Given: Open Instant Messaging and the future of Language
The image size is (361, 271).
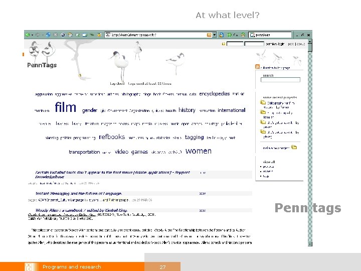Looking at the screenshot, I should coord(79,193).
